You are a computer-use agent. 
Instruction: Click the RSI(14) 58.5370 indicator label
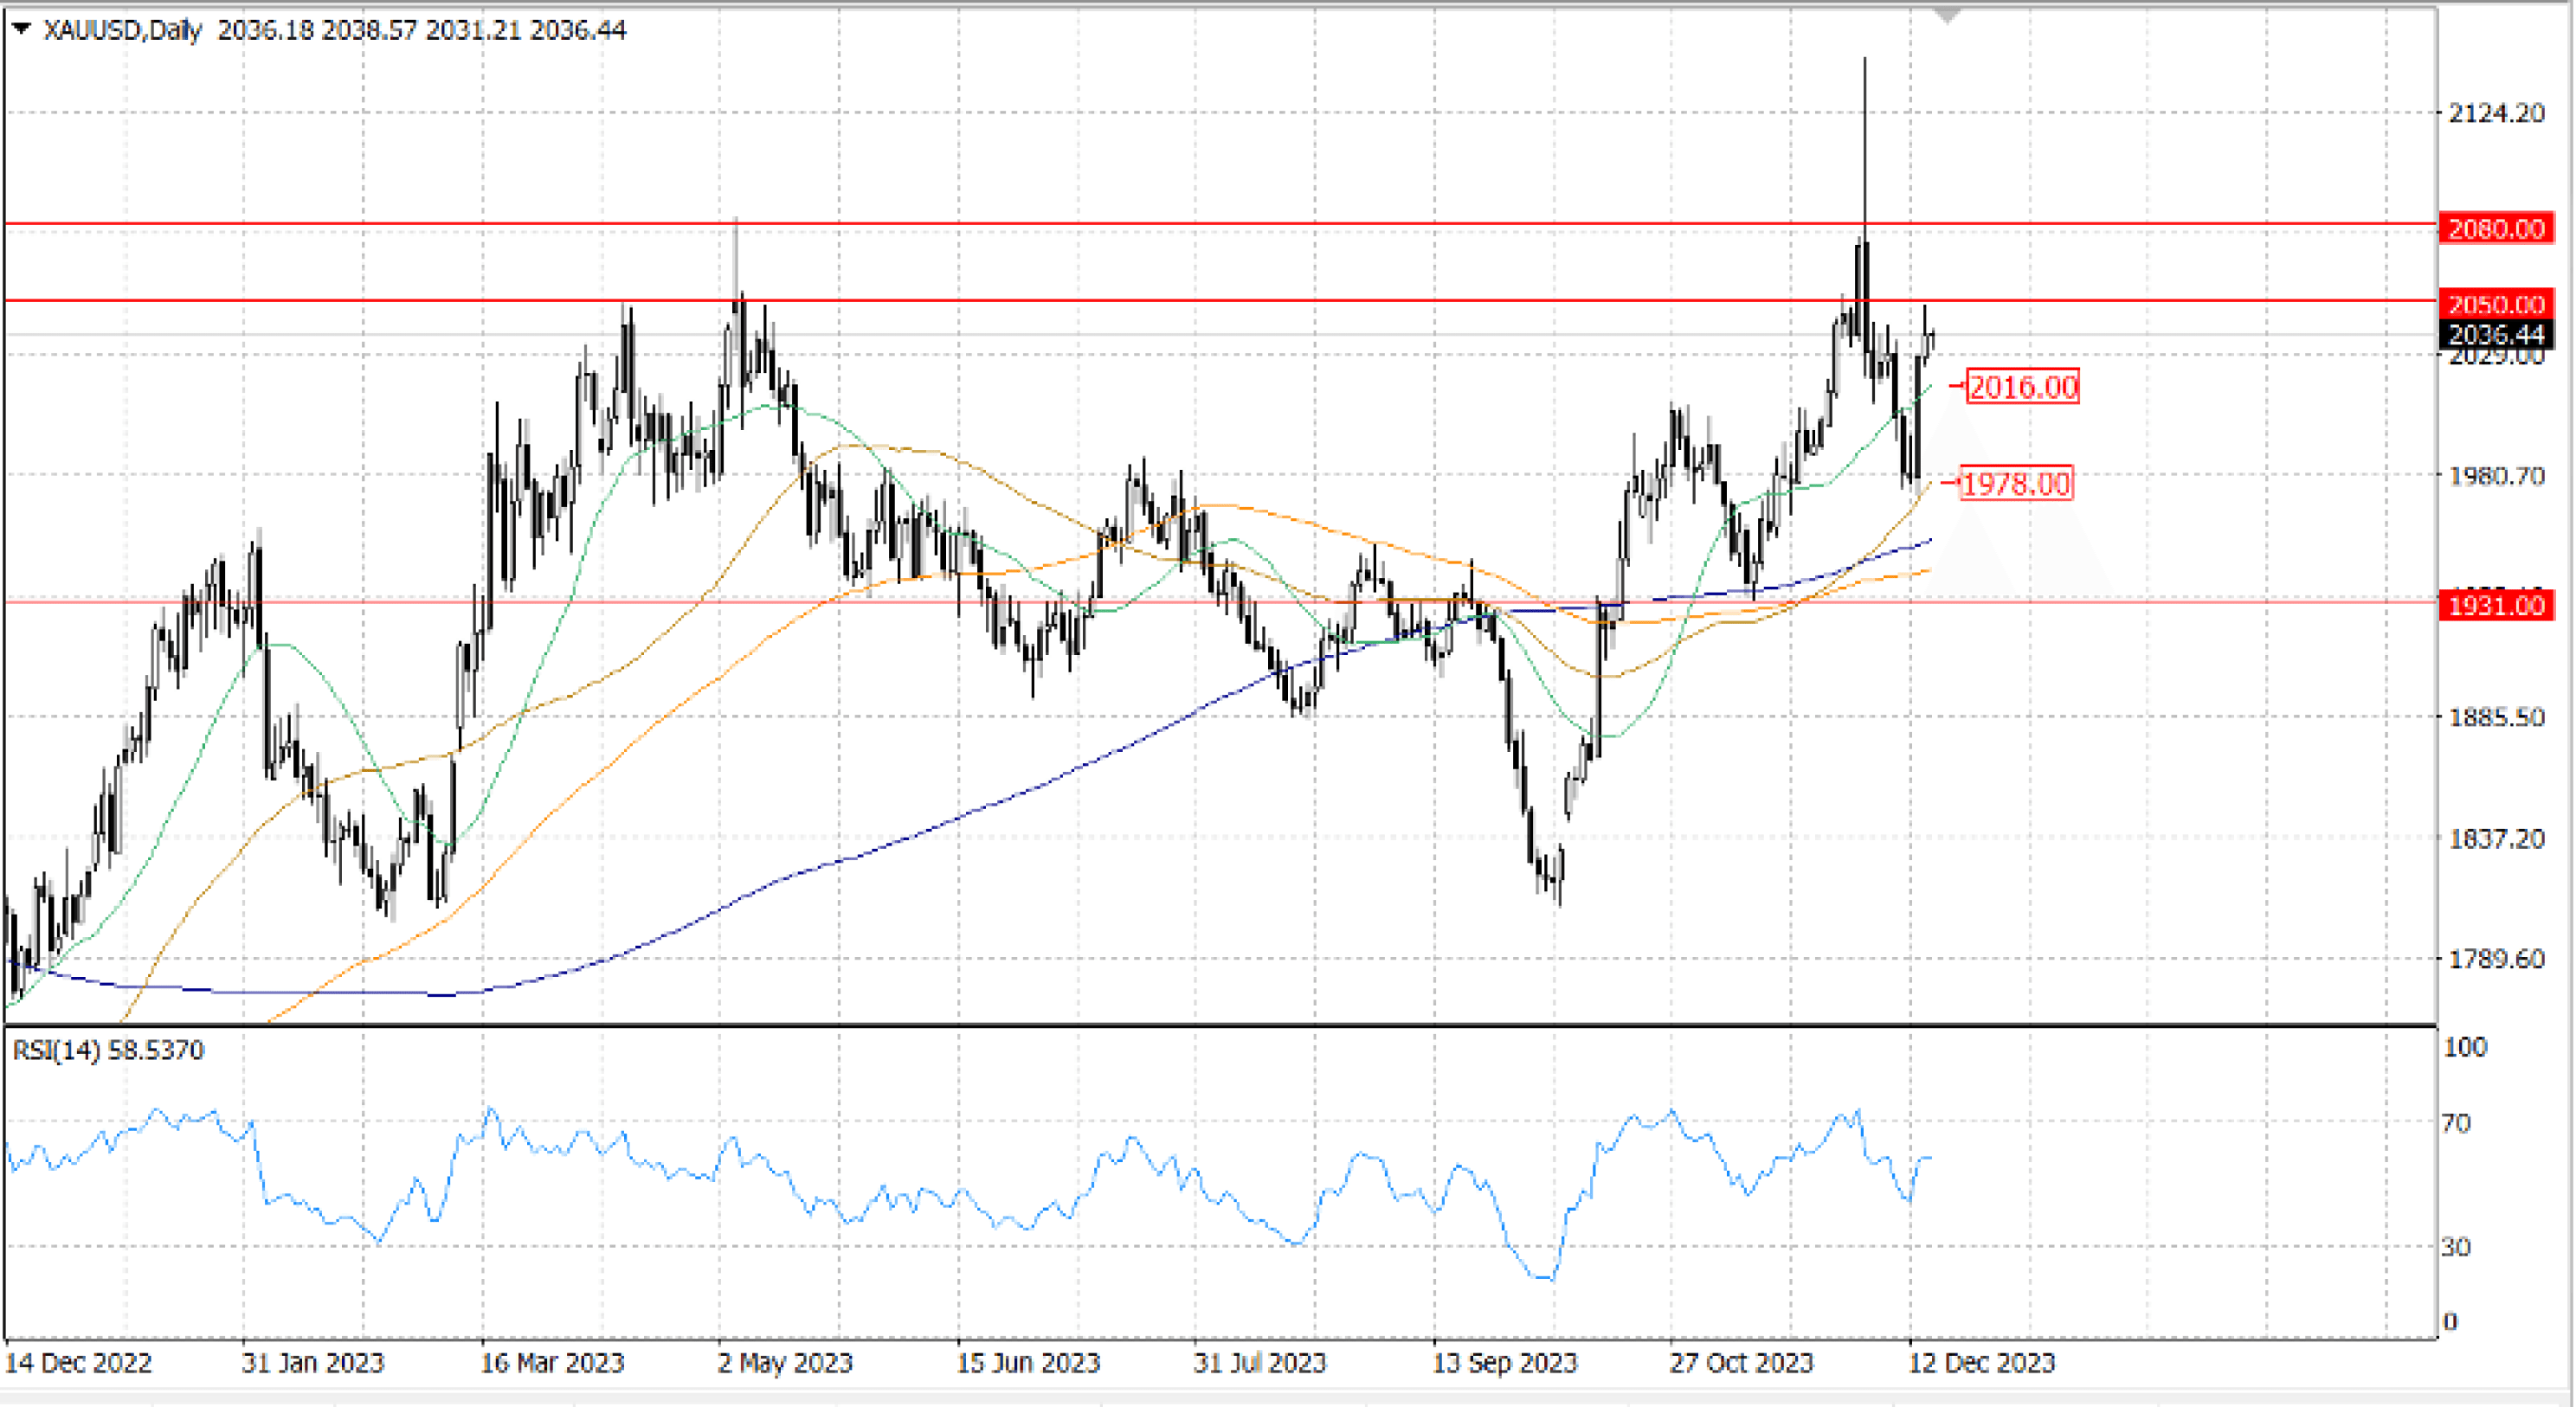point(108,1050)
